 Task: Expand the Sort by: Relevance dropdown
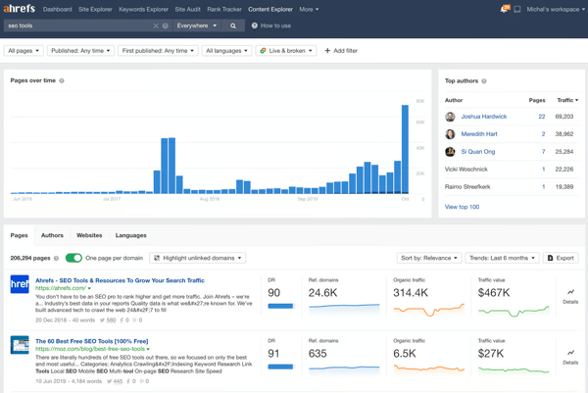click(429, 258)
